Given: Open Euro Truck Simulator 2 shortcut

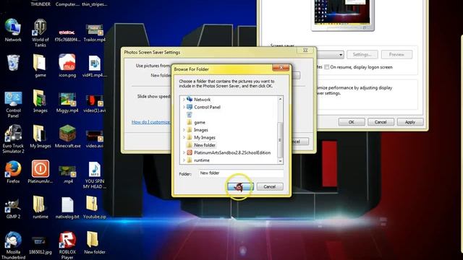Looking at the screenshot, I should [13, 139].
